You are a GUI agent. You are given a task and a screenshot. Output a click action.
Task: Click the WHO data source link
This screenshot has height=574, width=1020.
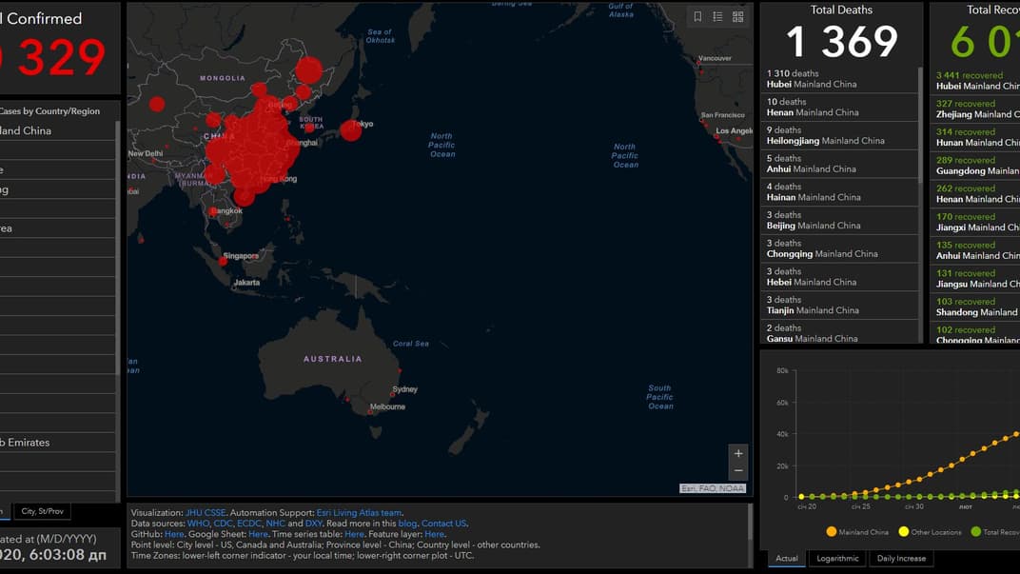(196, 524)
